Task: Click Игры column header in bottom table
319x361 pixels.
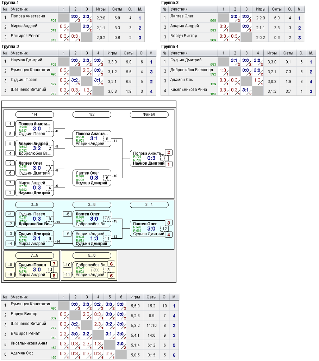Action: click(x=135, y=297)
